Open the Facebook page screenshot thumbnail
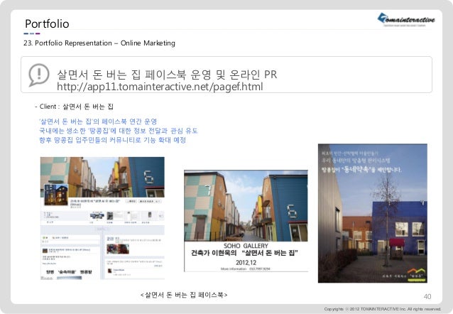Screen dimensions: 453x314 pos(102,218)
